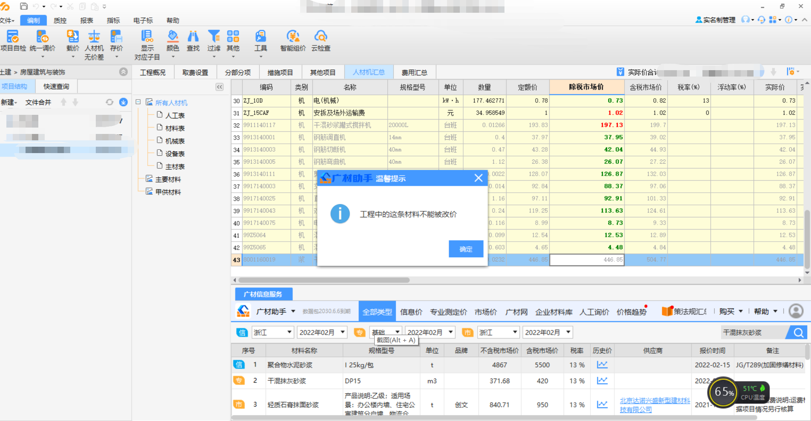
Task: Click the 项目自检 toolbar icon
Action: point(13,41)
